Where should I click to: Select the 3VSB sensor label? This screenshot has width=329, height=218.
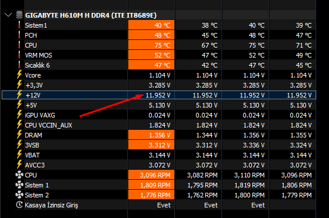click(32, 145)
